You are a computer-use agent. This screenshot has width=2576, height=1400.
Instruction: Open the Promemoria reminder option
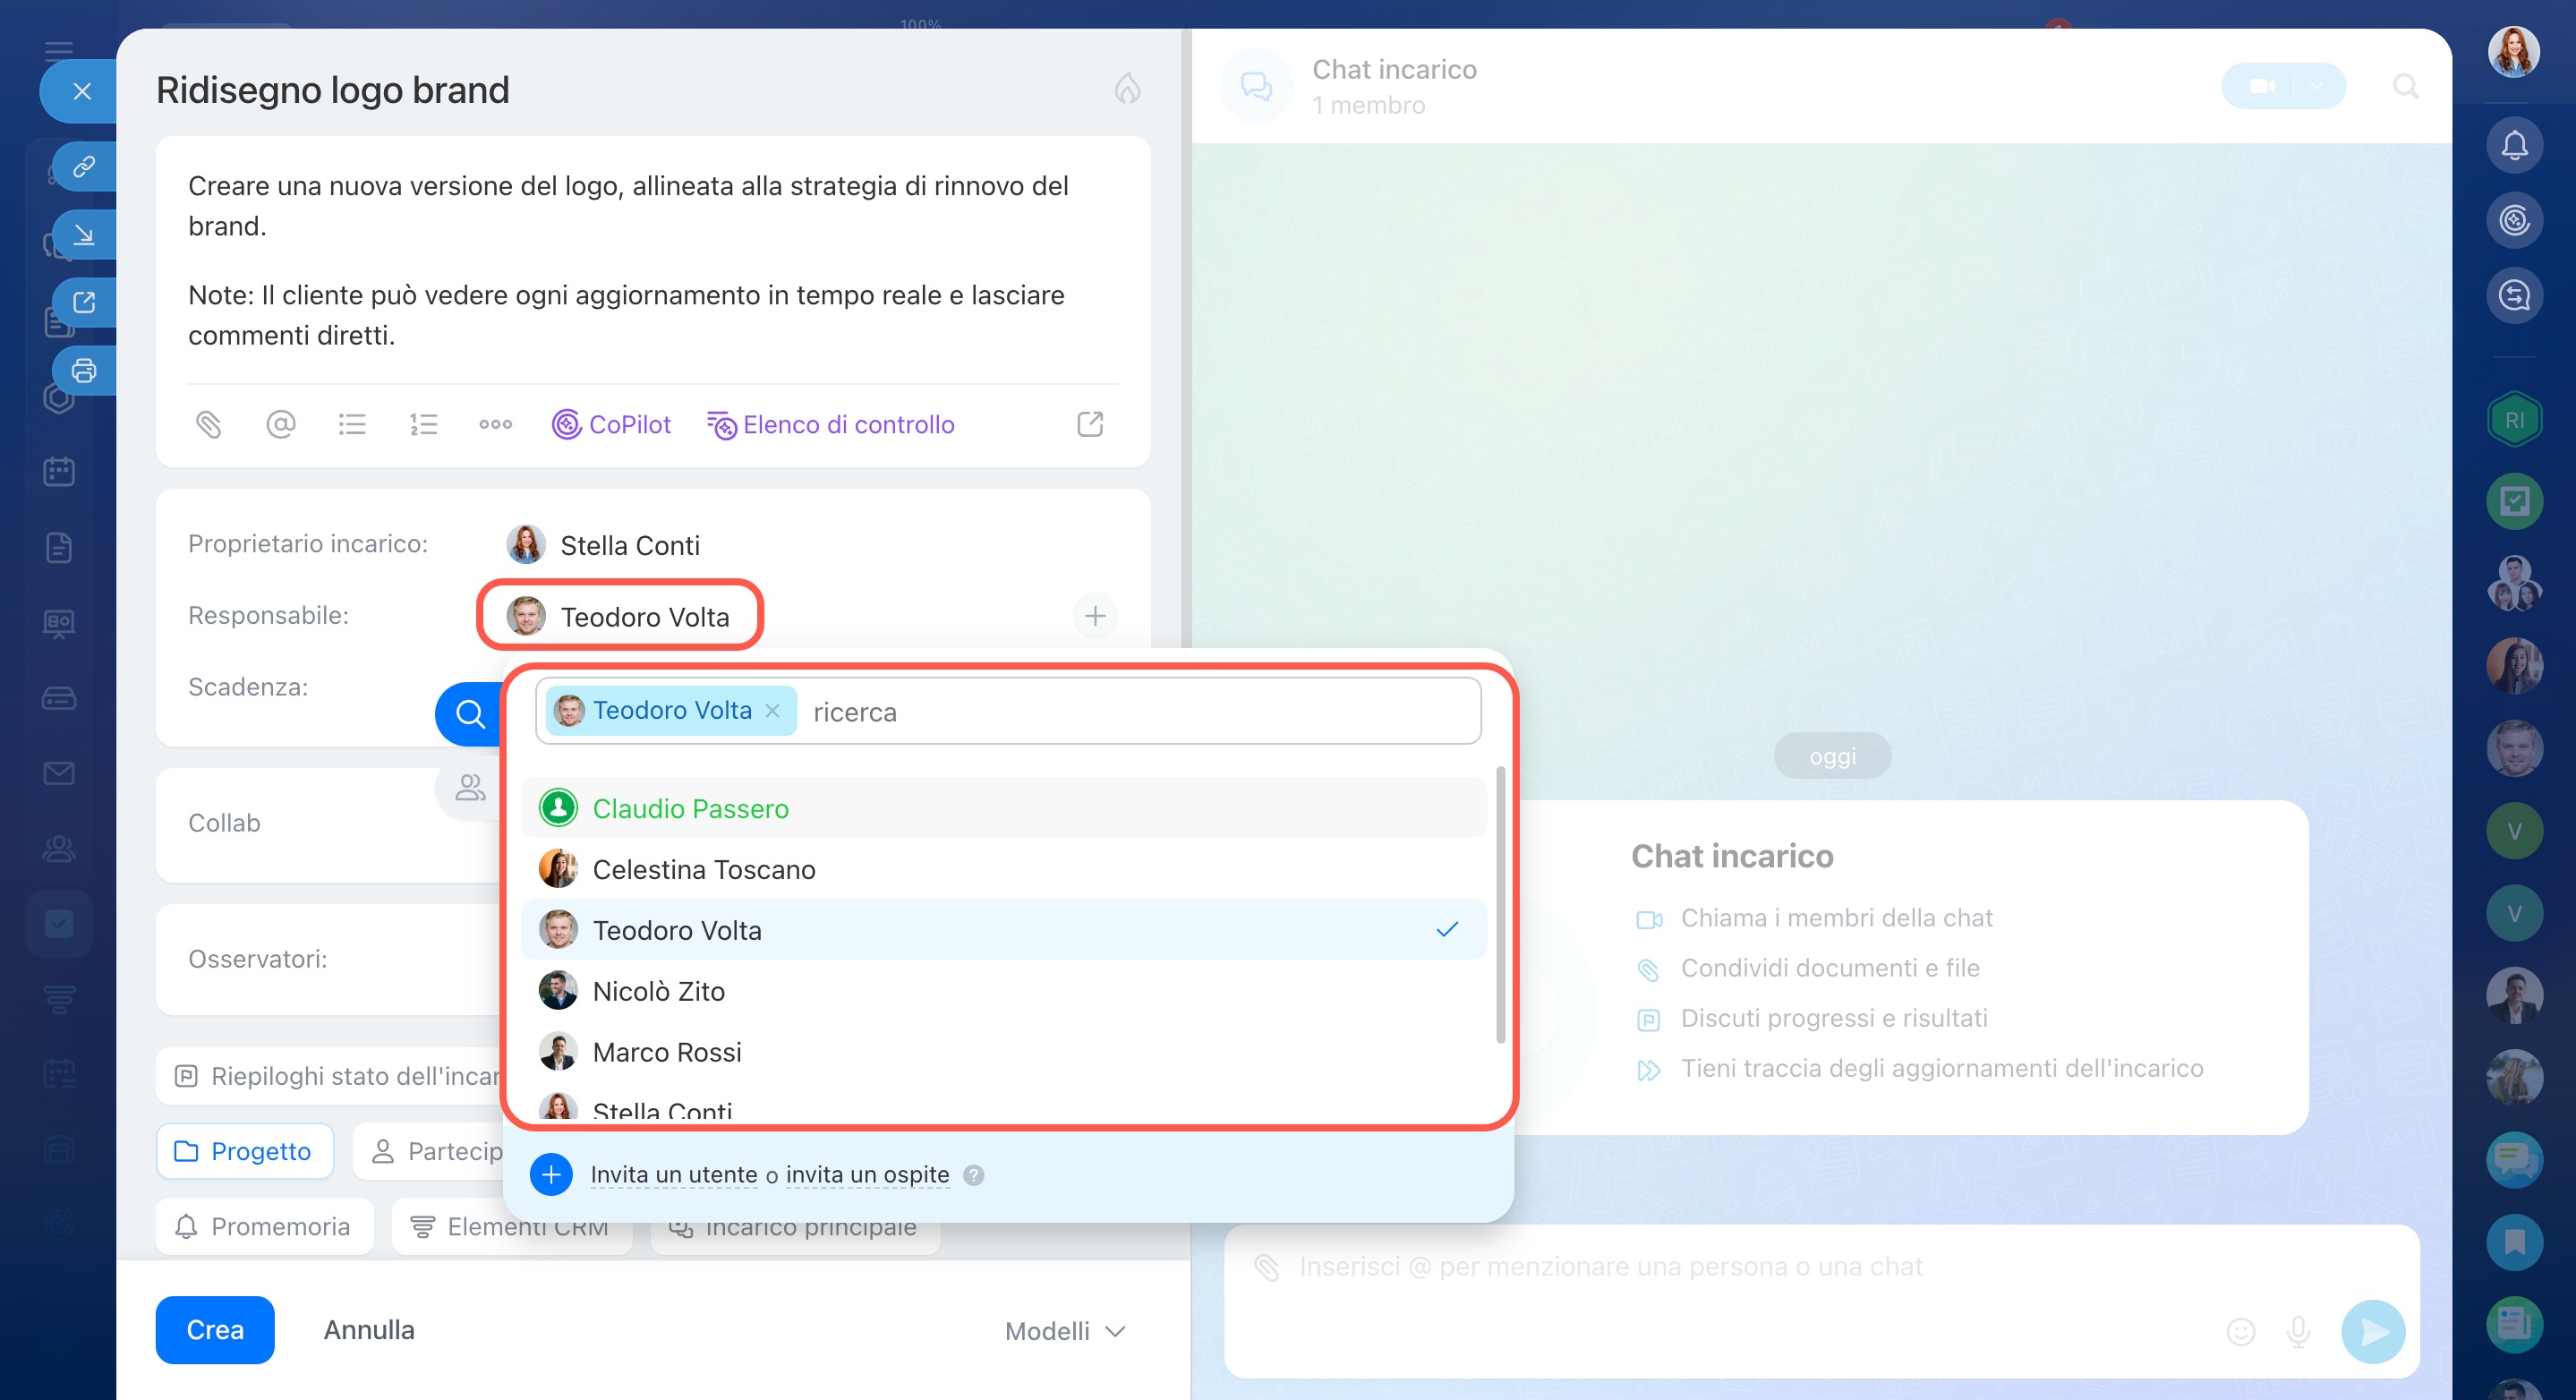pyautogui.click(x=263, y=1226)
